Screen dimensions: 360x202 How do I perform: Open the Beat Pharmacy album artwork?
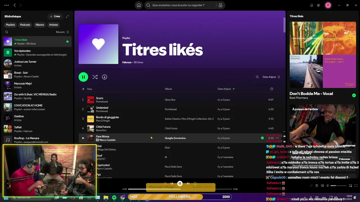(x=323, y=55)
